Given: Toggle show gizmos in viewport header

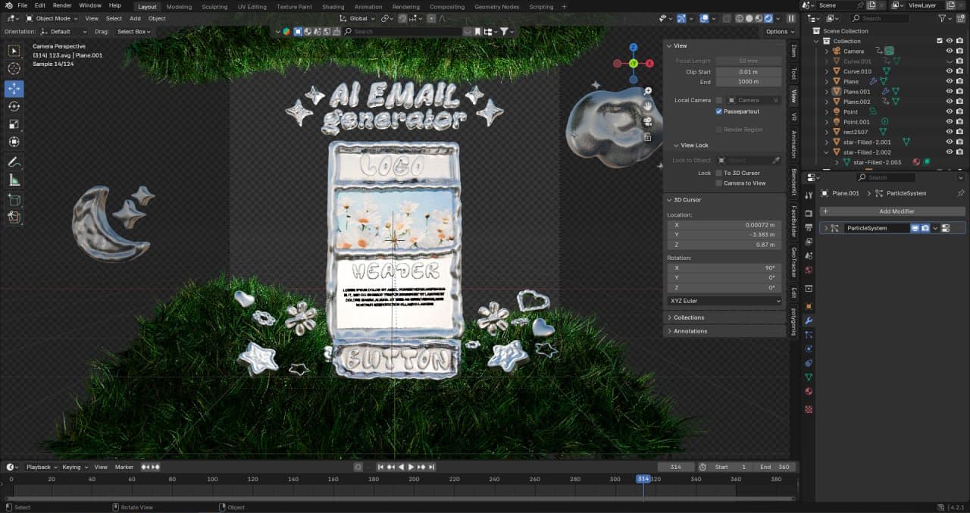Looking at the screenshot, I should coord(681,18).
